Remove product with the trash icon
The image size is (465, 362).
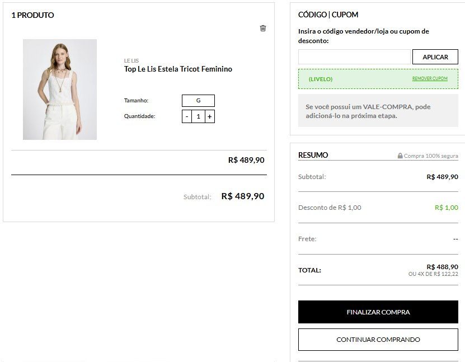coord(263,28)
